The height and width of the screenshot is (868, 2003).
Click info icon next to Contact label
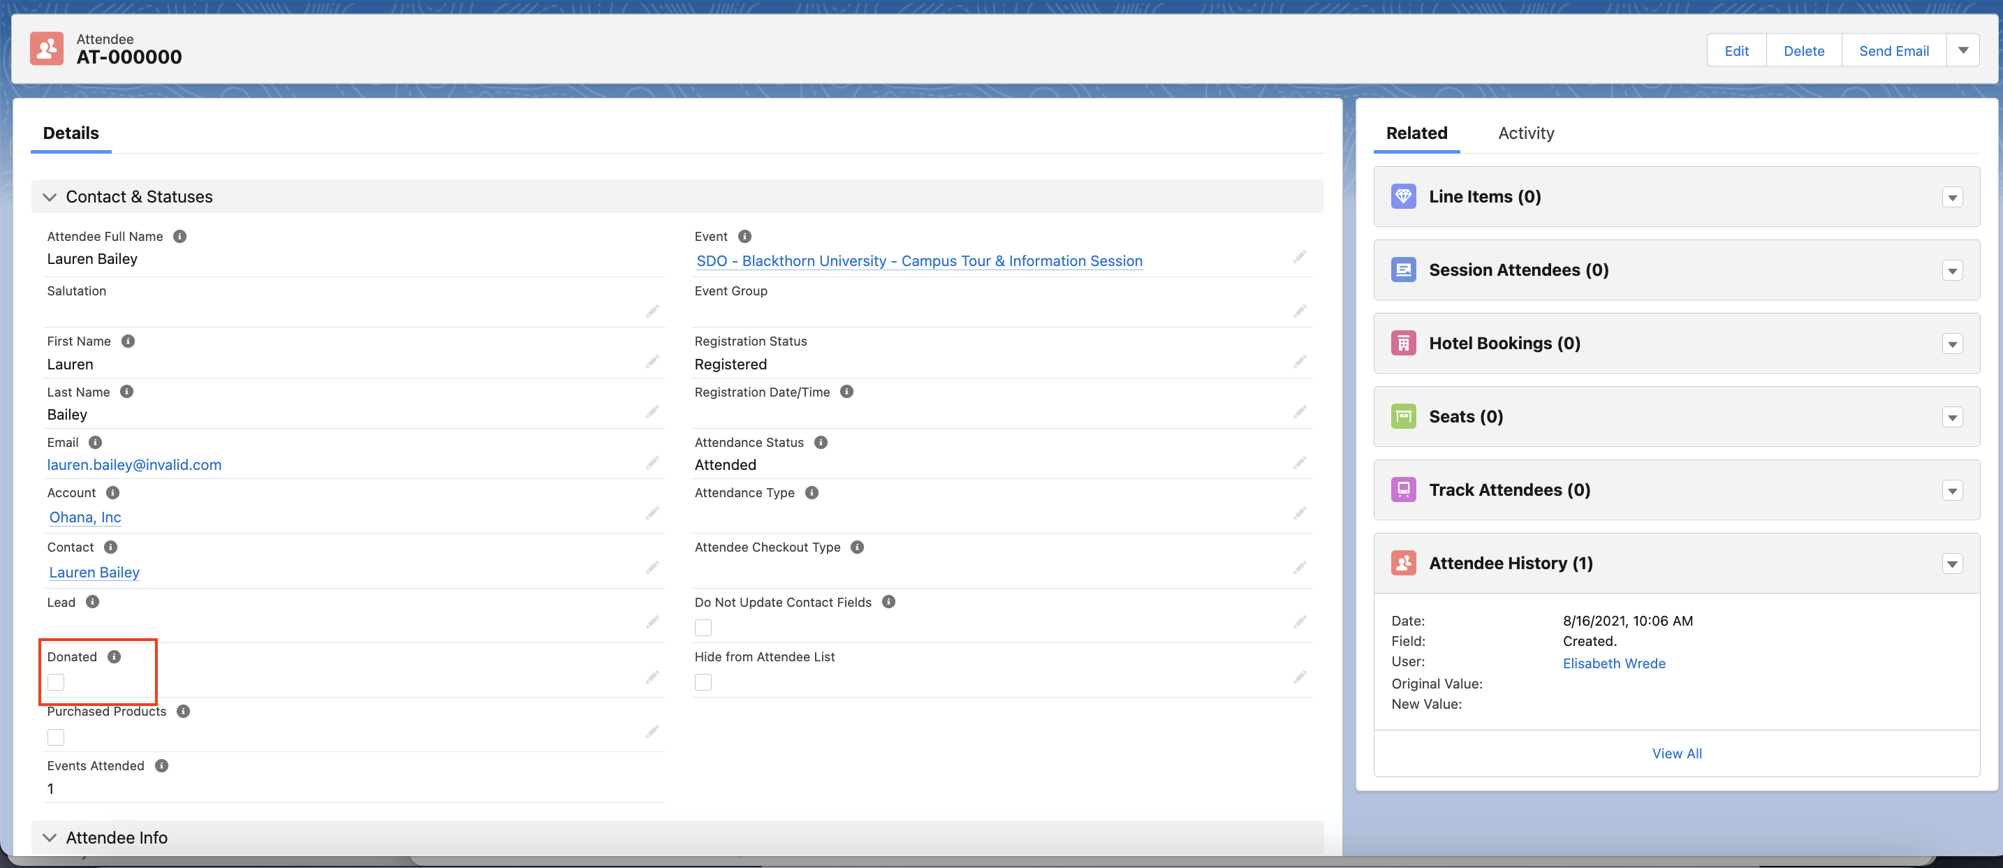(x=110, y=547)
